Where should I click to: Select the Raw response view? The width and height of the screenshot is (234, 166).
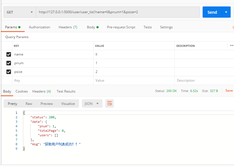pyautogui.click(x=29, y=103)
